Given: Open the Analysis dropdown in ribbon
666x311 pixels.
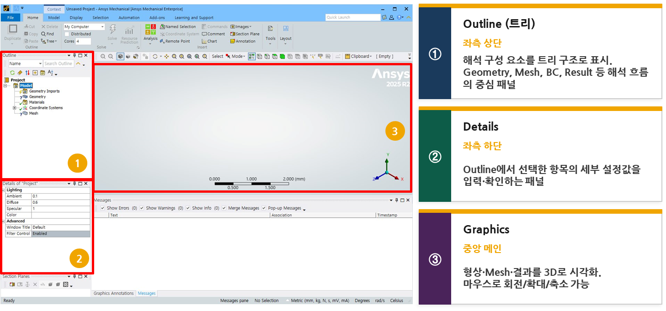Looking at the screenshot, I should click(x=150, y=34).
